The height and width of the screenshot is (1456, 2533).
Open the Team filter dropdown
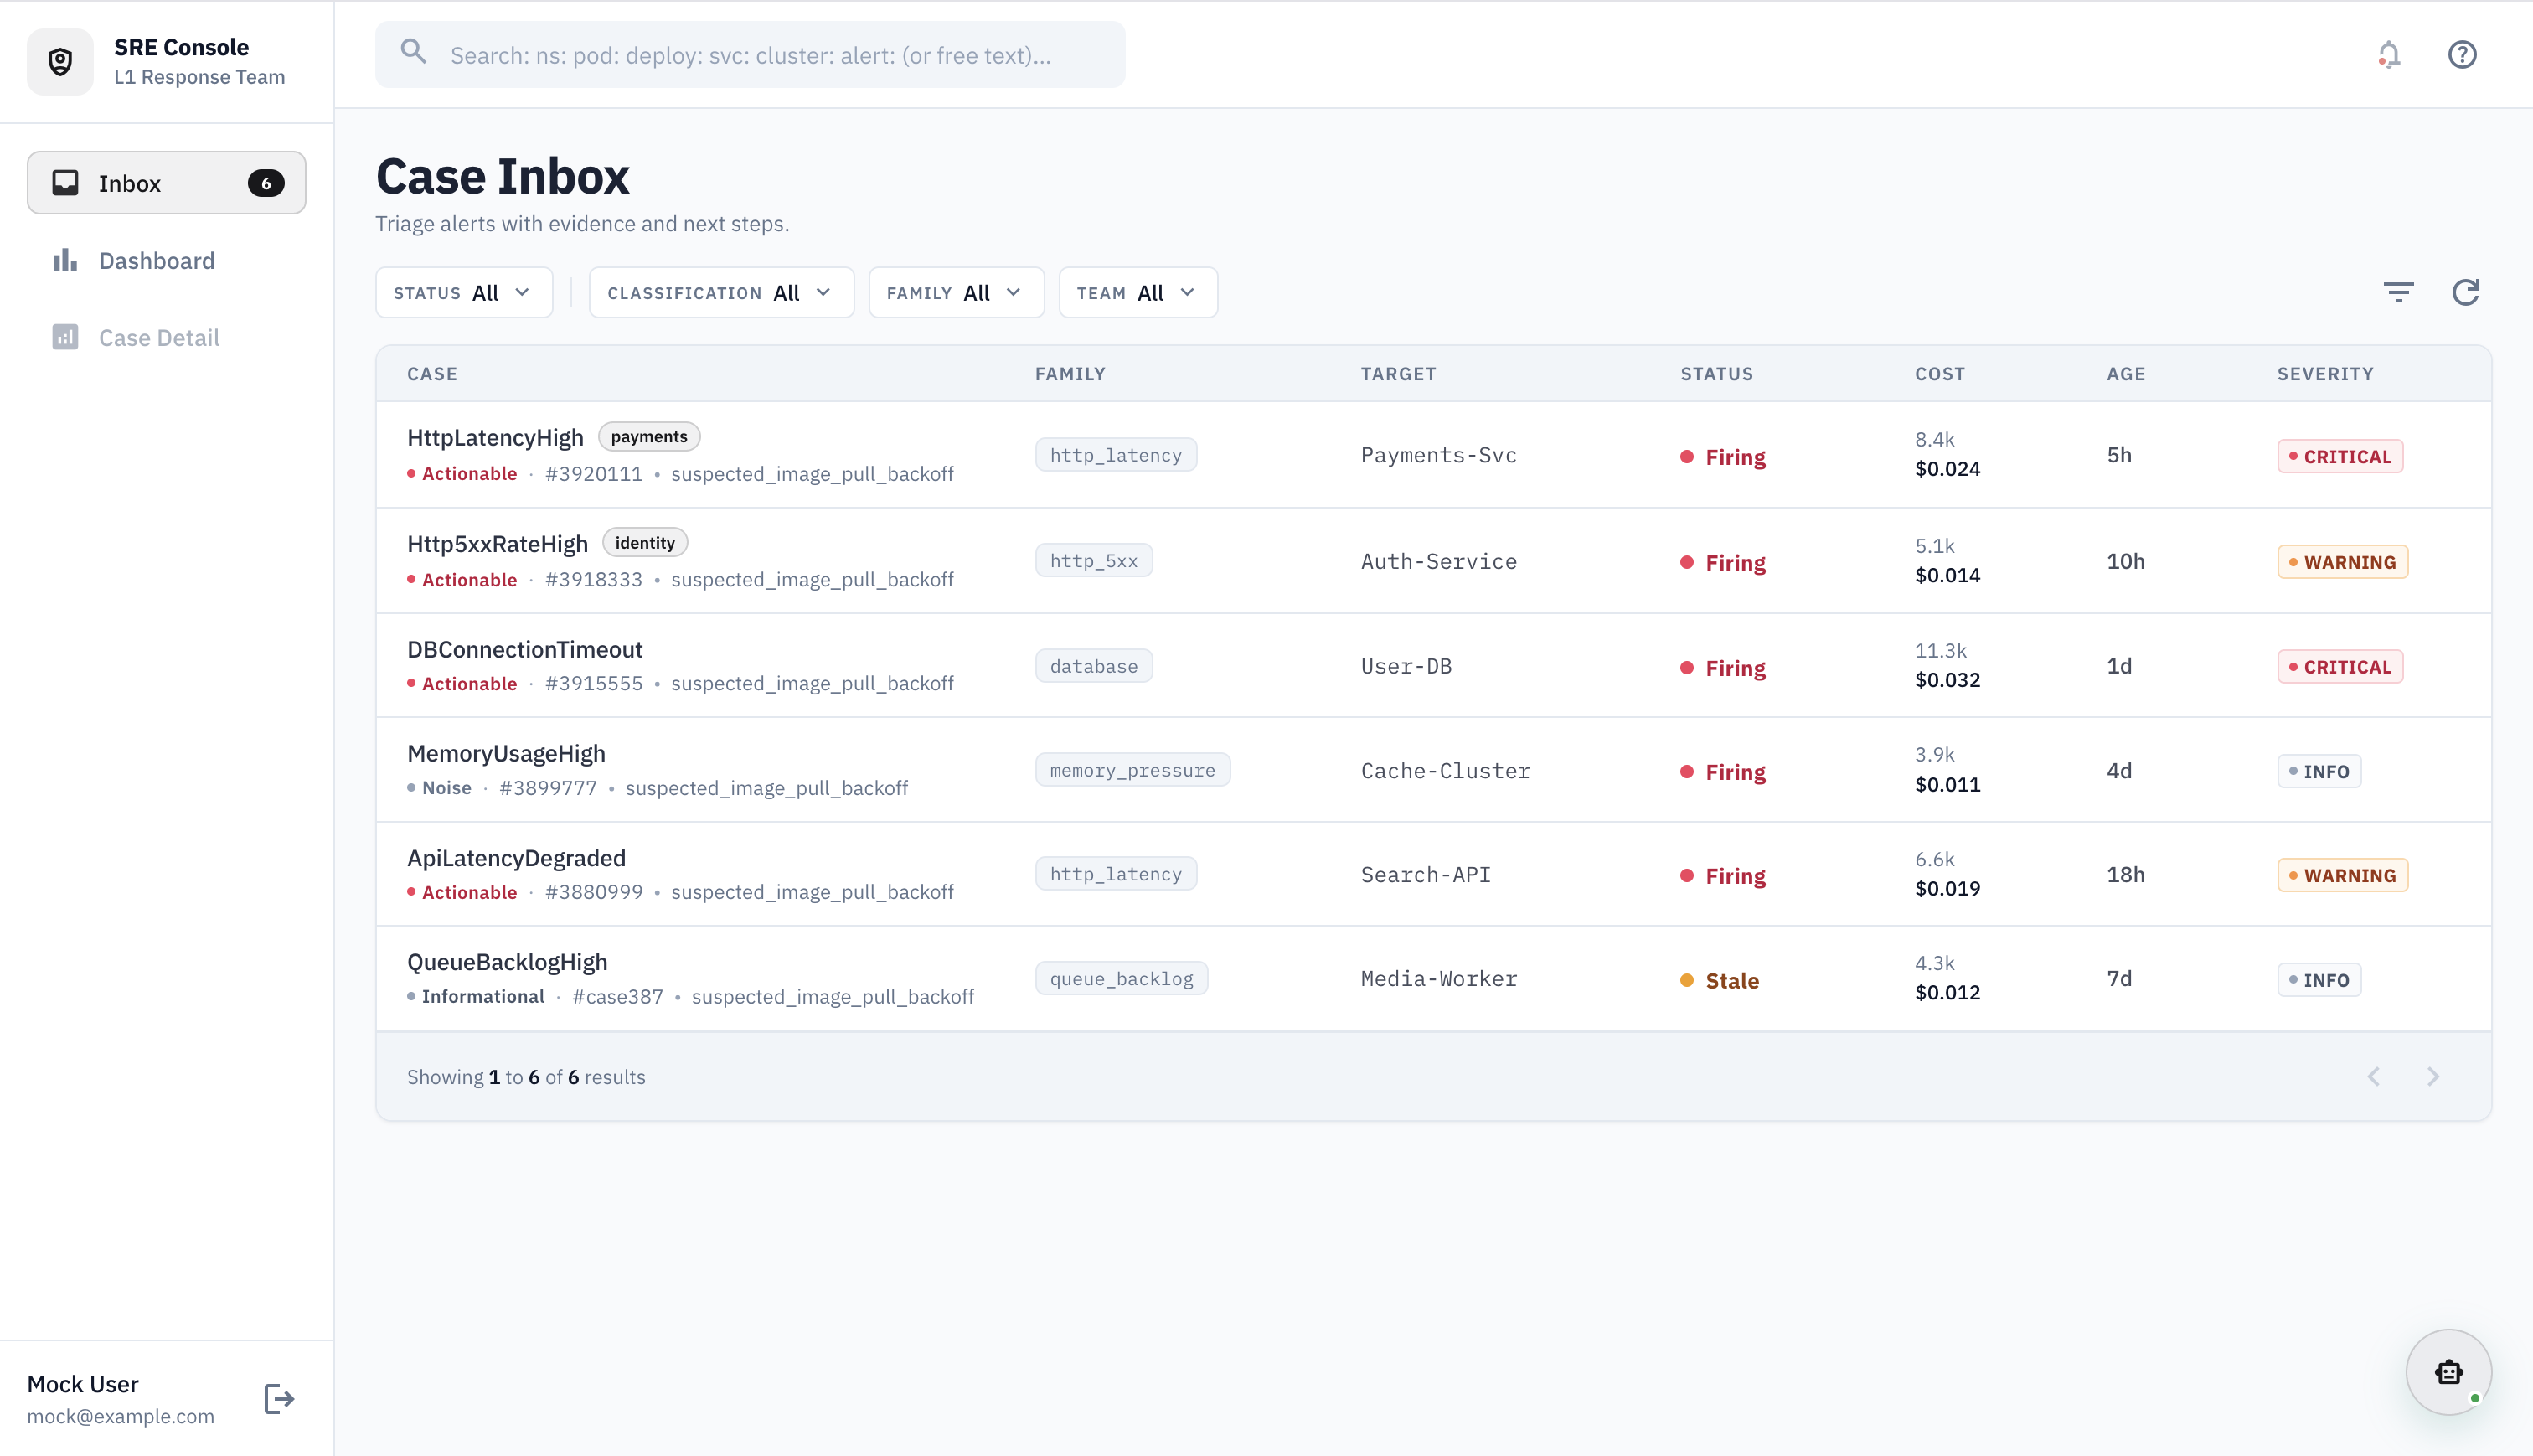click(x=1137, y=293)
